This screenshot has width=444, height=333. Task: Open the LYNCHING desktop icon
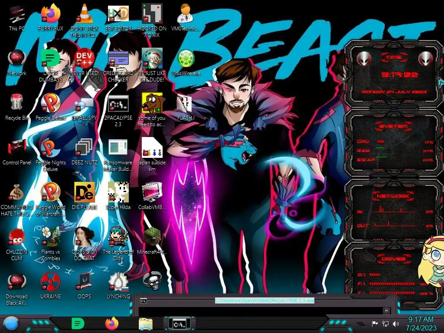coord(118,286)
